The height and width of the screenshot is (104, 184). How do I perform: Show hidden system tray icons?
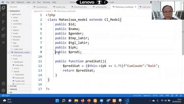(x=150, y=101)
